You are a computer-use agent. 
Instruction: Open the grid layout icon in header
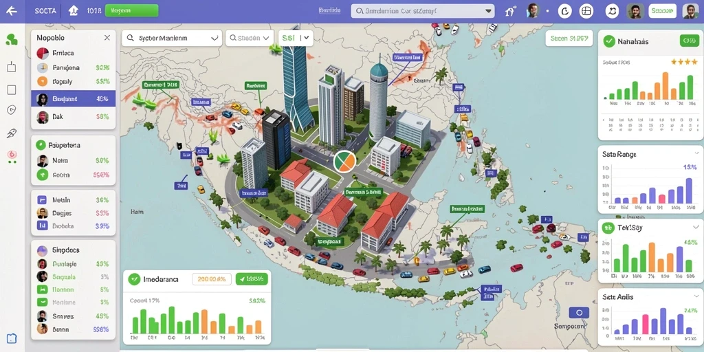(x=586, y=11)
